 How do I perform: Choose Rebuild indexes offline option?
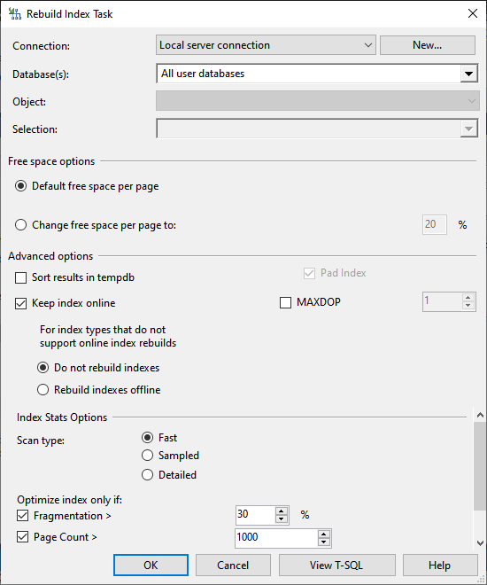(43, 390)
